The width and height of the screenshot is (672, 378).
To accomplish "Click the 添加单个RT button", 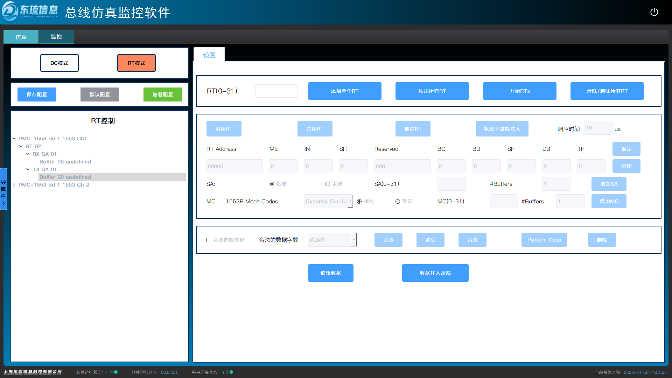I will coord(344,91).
